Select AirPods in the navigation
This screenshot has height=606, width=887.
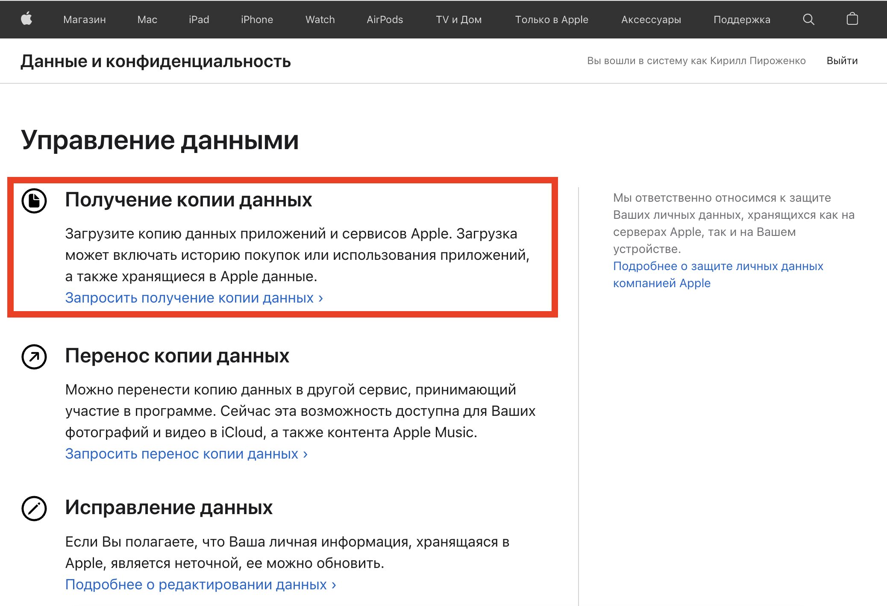click(385, 19)
